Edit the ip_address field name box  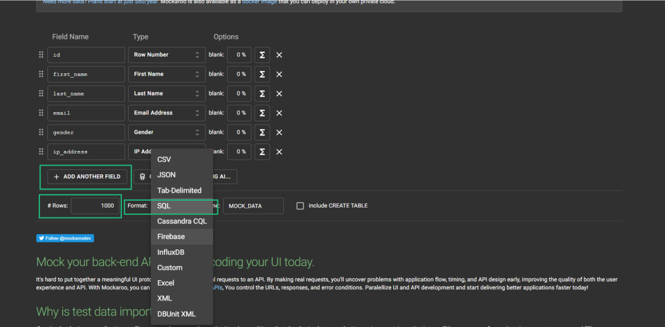pos(86,151)
